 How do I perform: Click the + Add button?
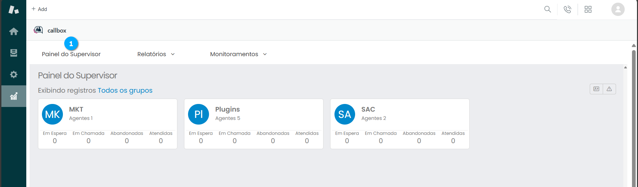coord(39,9)
